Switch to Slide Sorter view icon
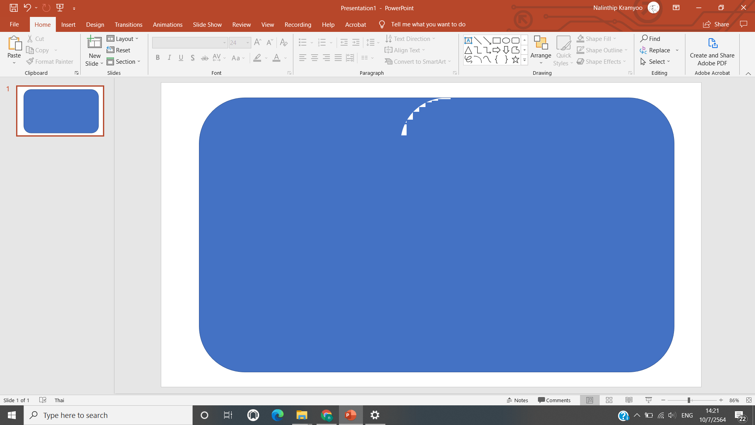The width and height of the screenshot is (755, 425). [609, 400]
